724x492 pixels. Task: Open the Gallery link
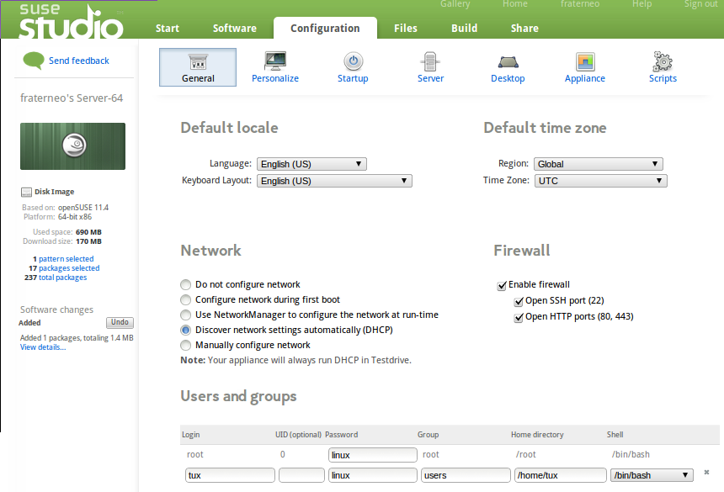pos(455,4)
